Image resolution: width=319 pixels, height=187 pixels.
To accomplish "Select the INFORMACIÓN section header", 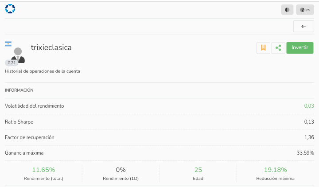I will (19, 90).
